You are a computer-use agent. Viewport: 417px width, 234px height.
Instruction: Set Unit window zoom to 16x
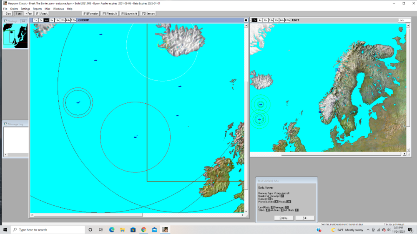(x=271, y=20)
